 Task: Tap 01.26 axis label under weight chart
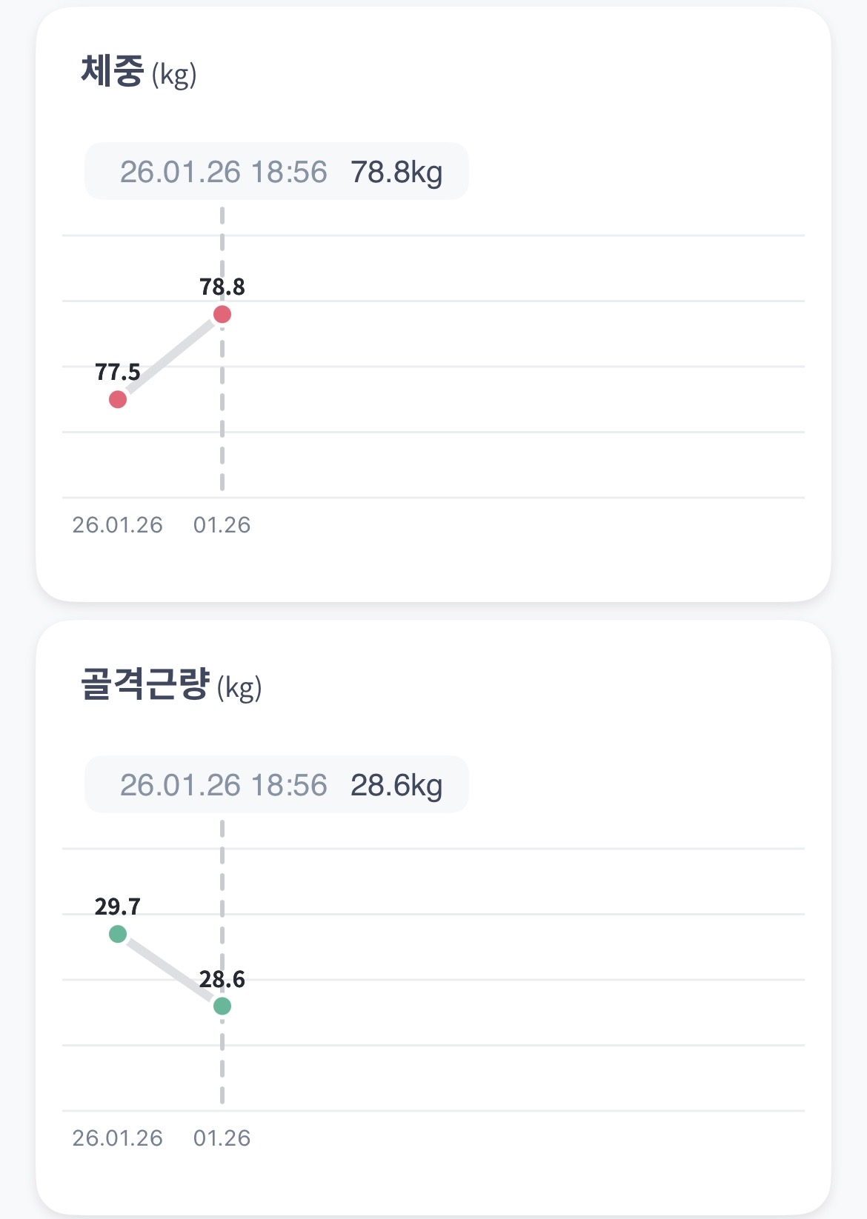[222, 525]
